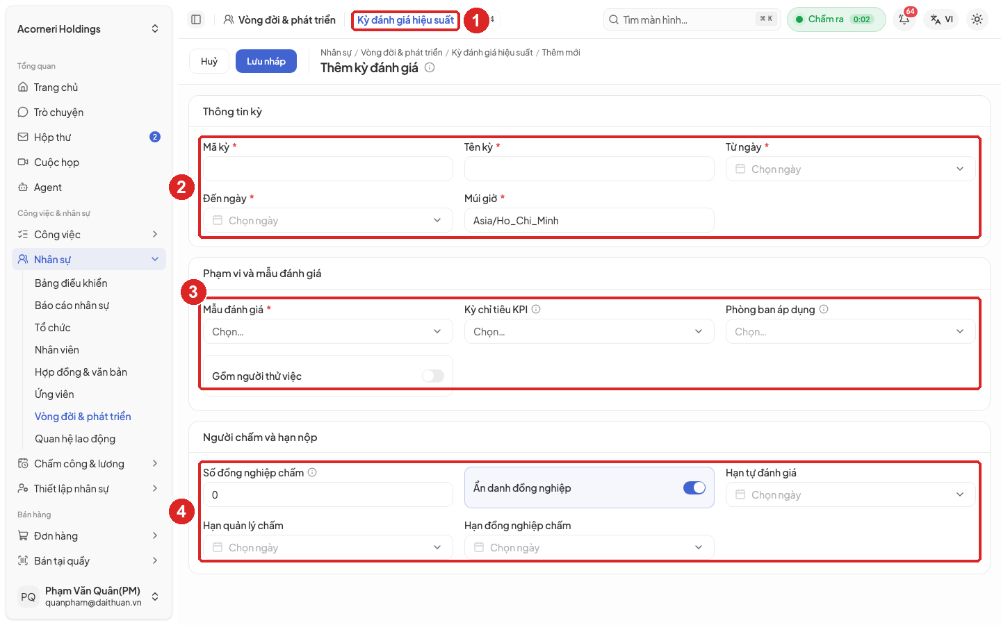The height and width of the screenshot is (625, 1001).
Task: Select the Kỳ đánh giá hiệu suất tab
Action: click(405, 20)
